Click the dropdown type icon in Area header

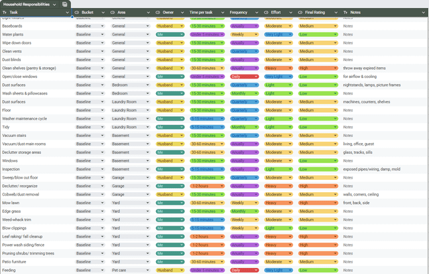tap(113, 12)
